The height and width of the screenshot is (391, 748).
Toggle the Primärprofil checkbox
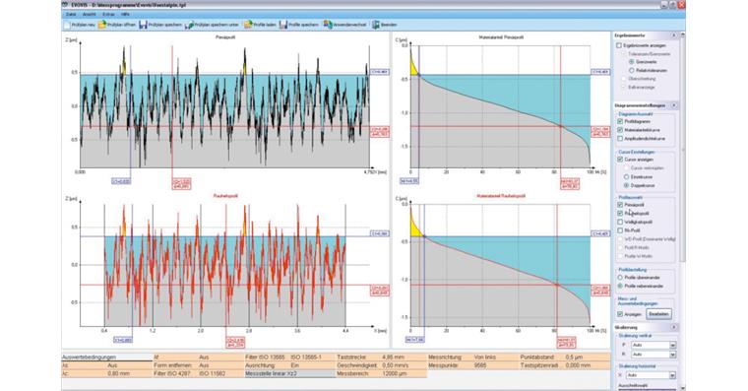coord(620,205)
